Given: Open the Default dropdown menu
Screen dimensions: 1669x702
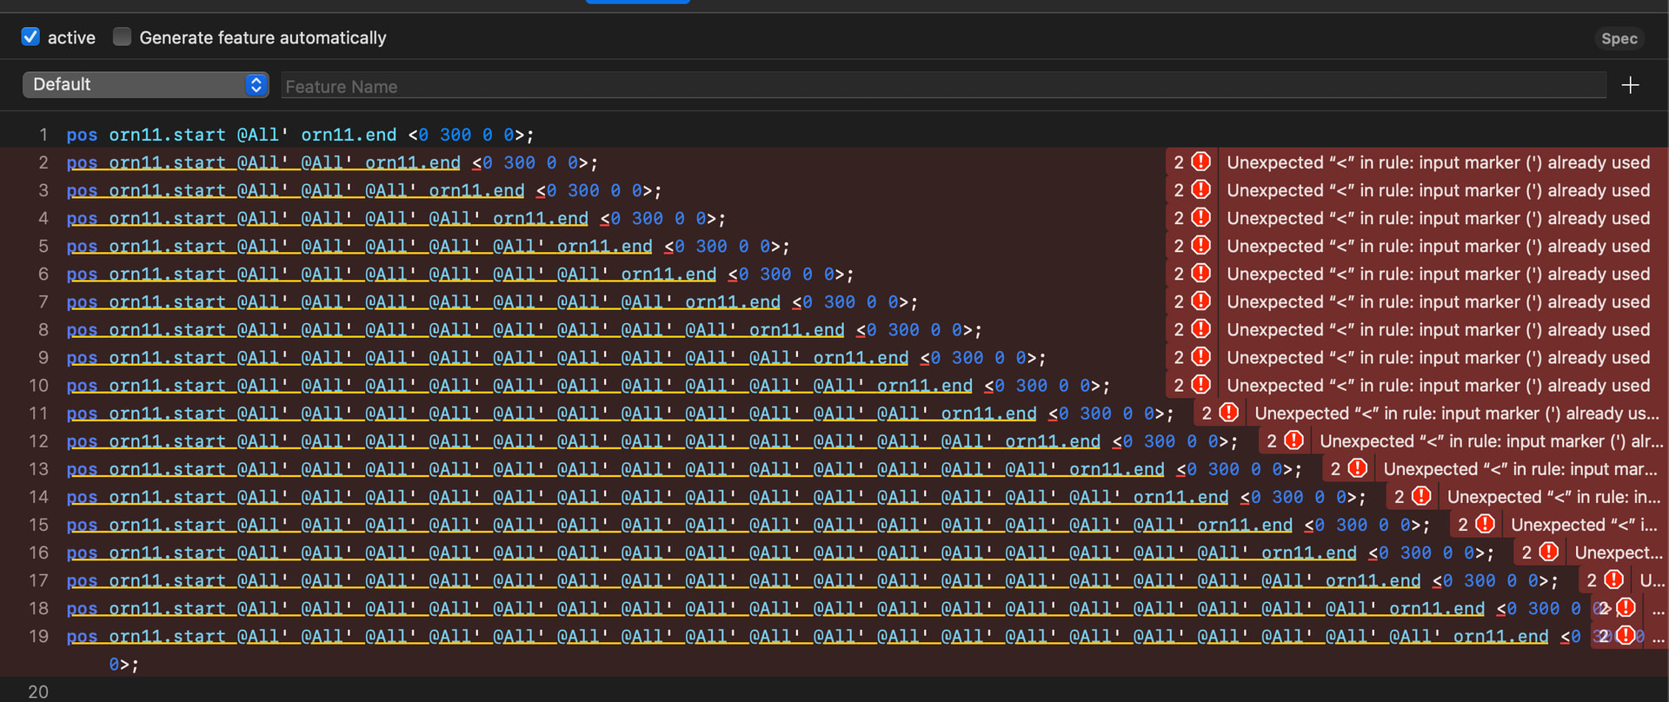Looking at the screenshot, I should click(145, 84).
